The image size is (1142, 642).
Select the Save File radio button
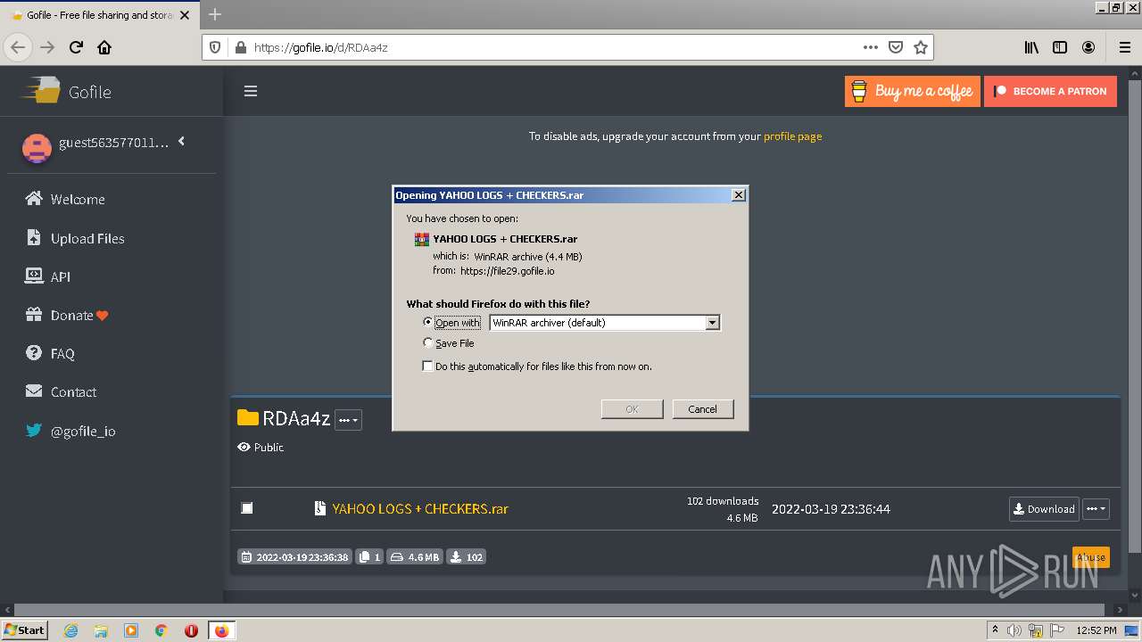pos(428,342)
